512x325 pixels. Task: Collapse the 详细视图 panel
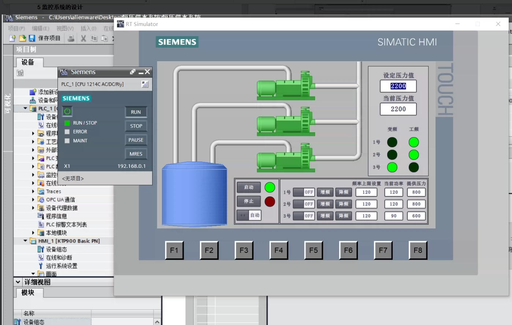tap(18, 282)
